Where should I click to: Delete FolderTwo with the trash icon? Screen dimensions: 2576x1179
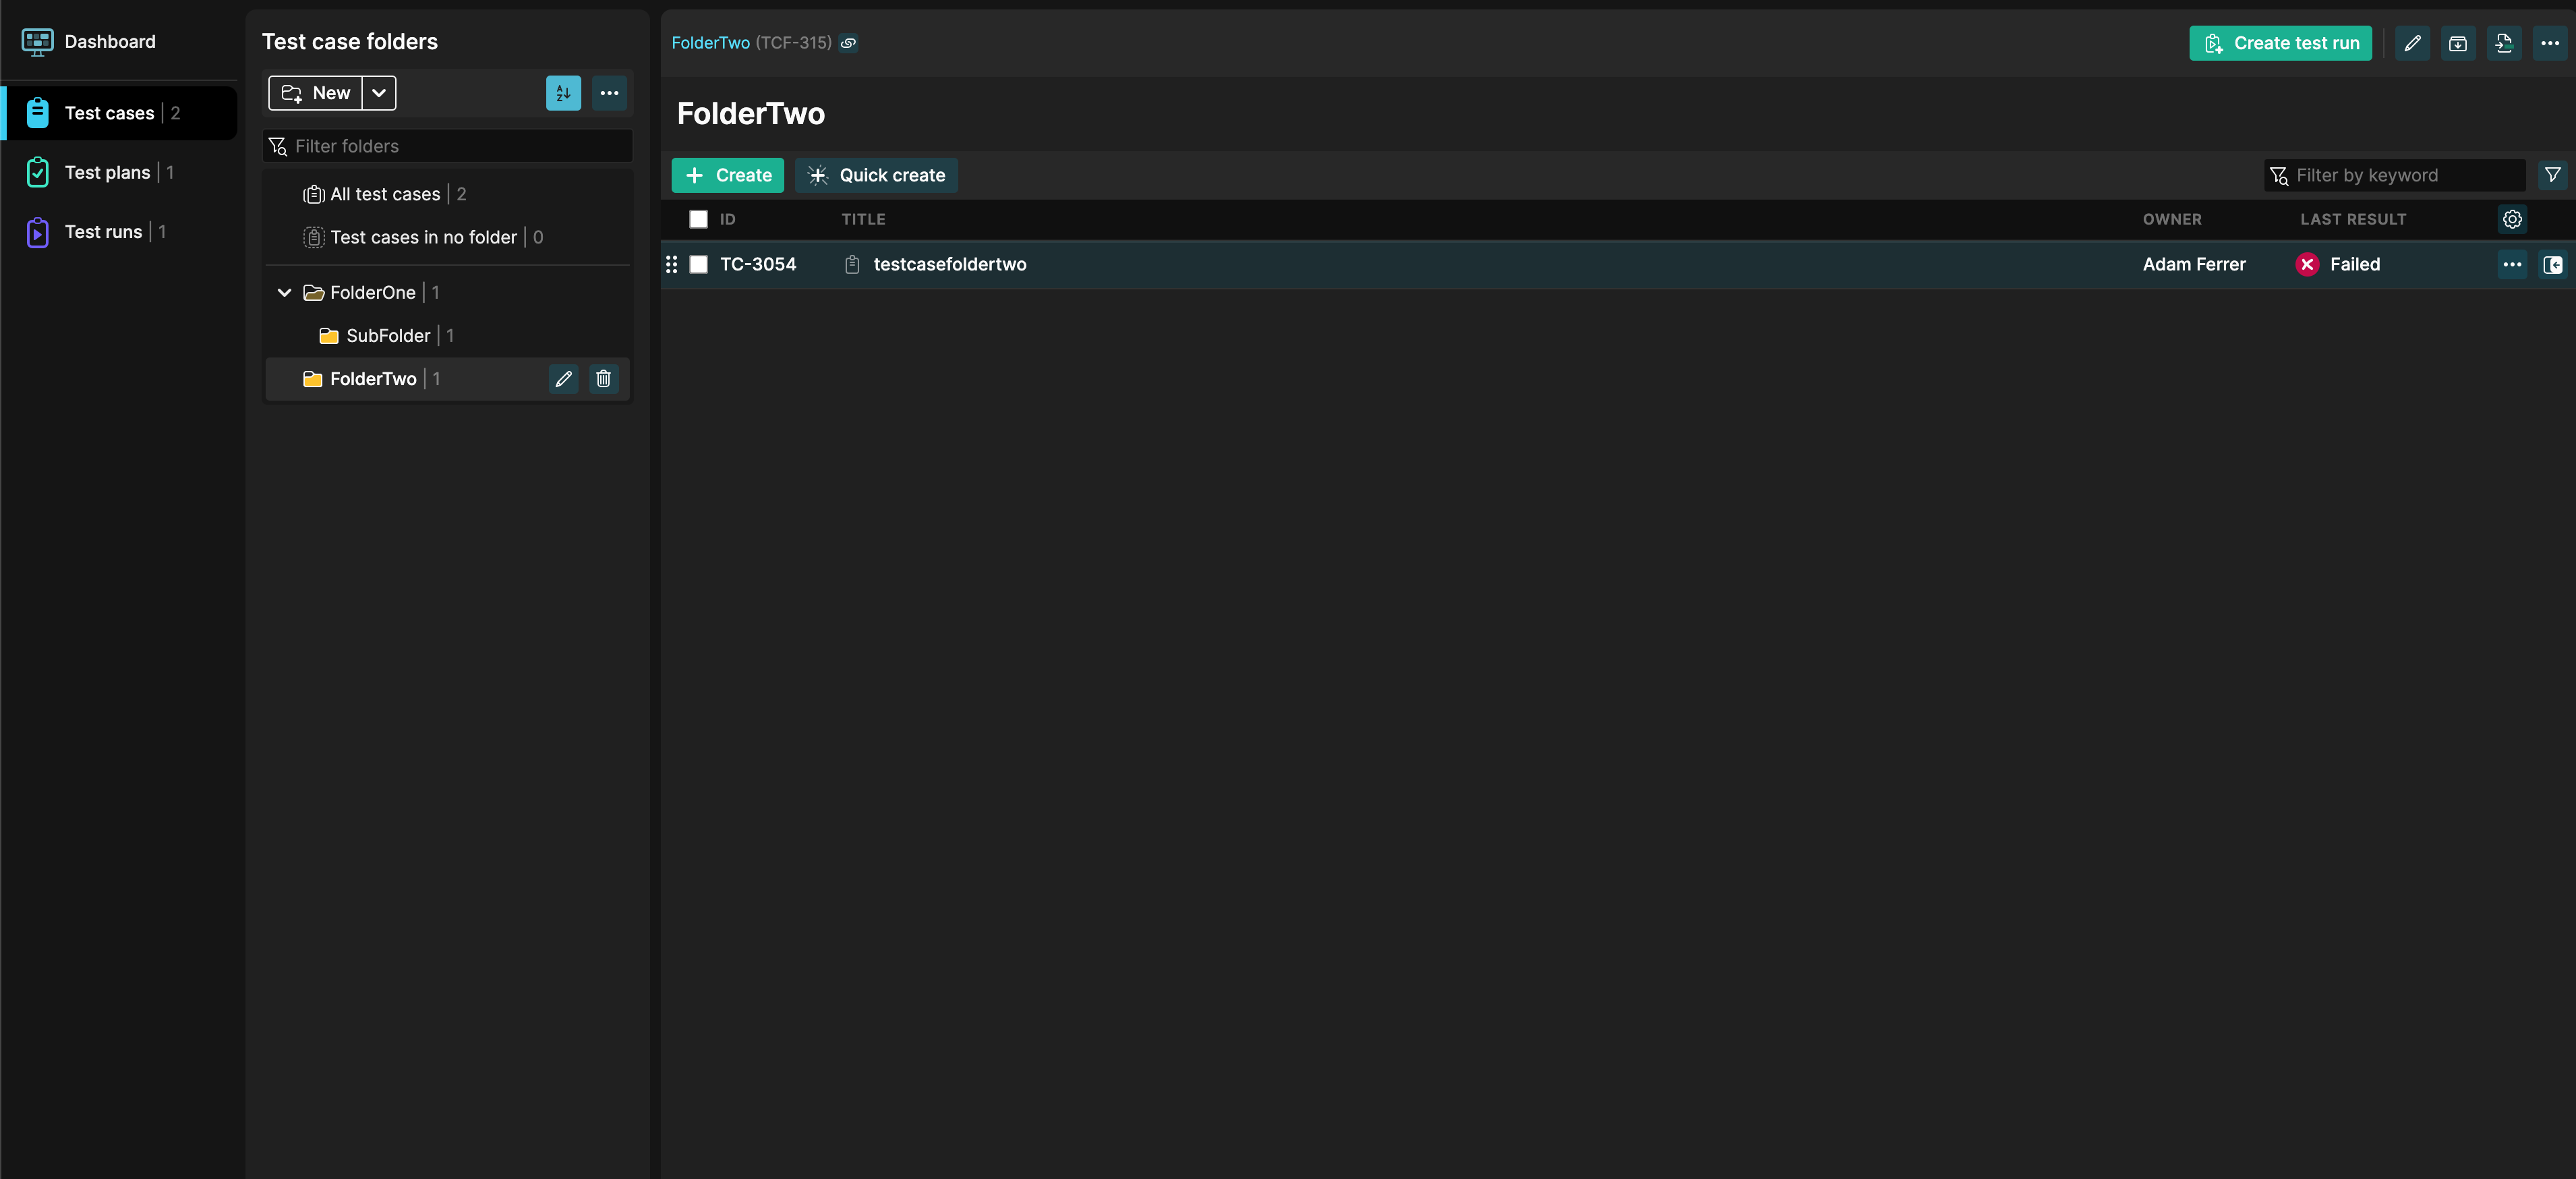pos(603,378)
